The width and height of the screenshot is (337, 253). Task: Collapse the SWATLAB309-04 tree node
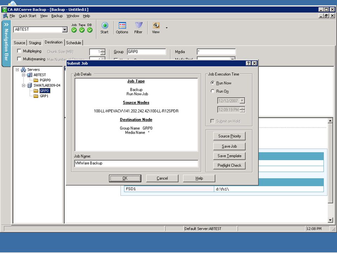(x=24, y=85)
